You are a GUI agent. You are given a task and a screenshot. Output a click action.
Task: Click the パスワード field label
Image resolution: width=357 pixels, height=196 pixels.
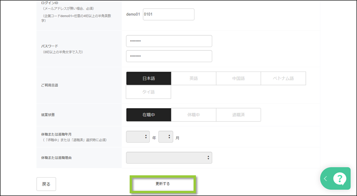click(x=50, y=46)
